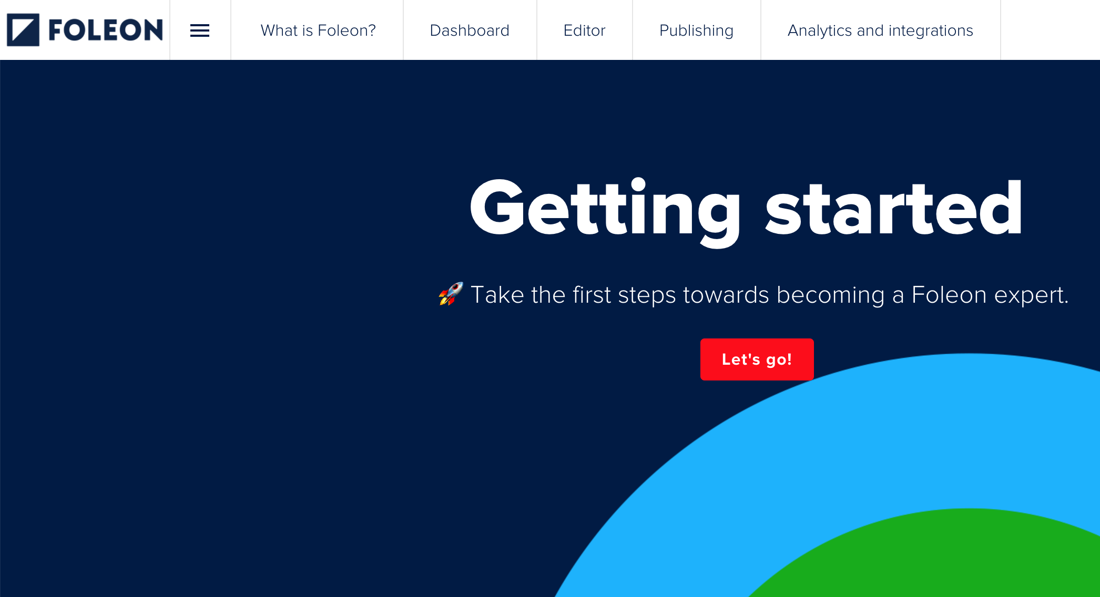This screenshot has width=1100, height=597.
Task: Navigate to Analytics and integrations
Action: [x=881, y=29]
